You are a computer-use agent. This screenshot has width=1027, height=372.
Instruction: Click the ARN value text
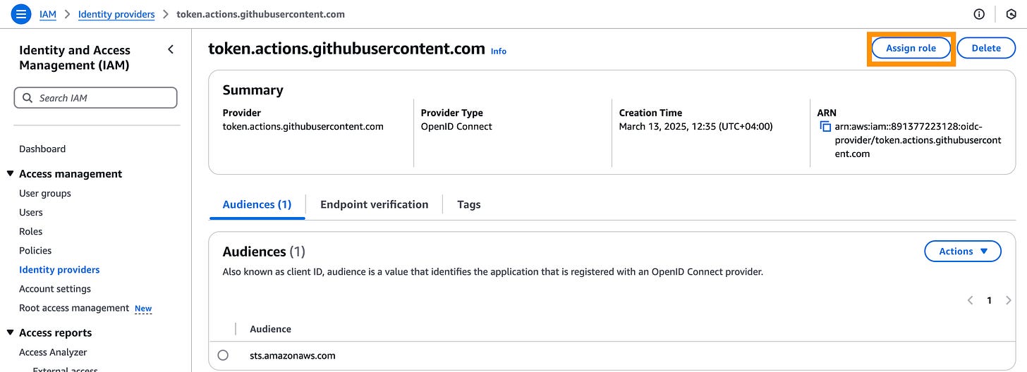coord(918,140)
